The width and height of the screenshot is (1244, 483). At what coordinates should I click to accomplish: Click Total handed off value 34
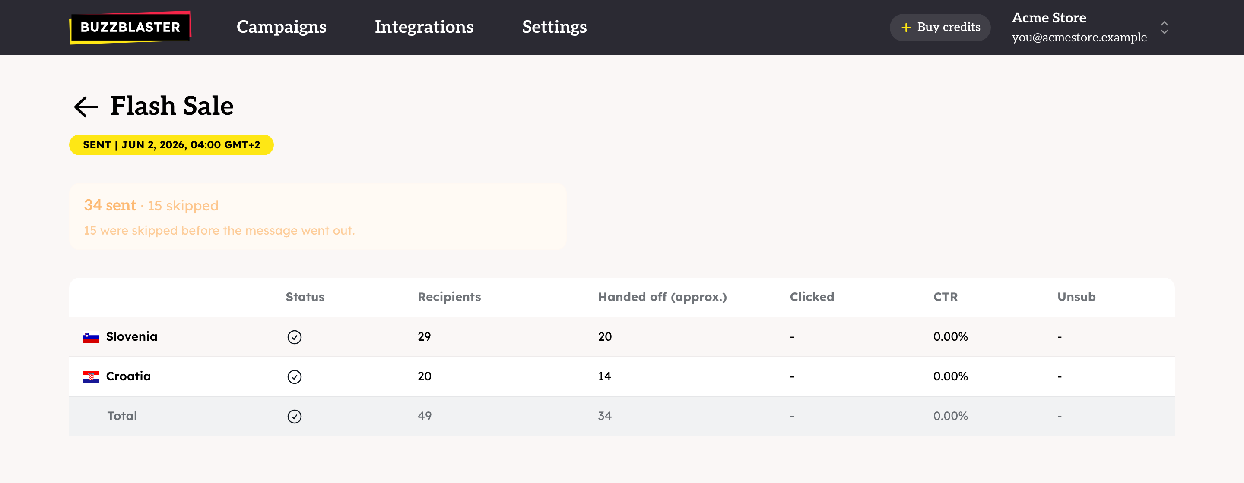click(605, 416)
